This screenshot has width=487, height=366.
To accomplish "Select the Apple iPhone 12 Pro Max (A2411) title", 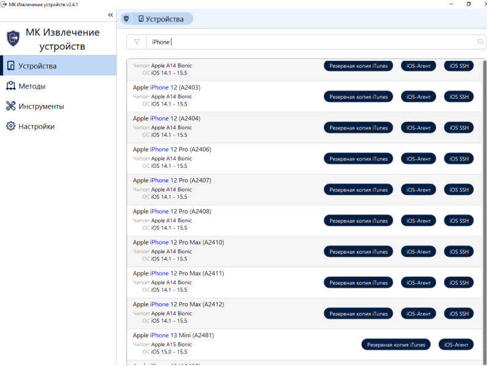I will 178,273.
